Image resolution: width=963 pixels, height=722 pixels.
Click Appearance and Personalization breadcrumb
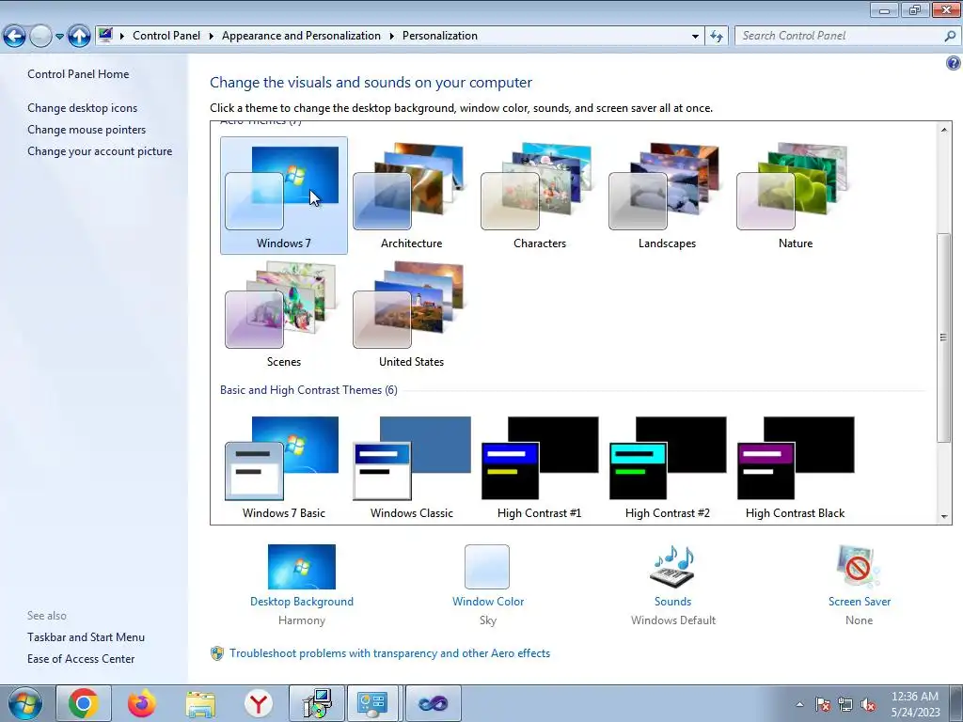tap(301, 36)
